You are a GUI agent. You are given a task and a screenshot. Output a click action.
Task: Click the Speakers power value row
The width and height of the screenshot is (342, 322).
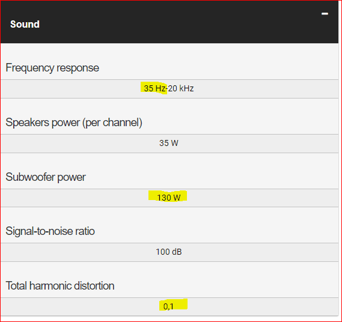(x=169, y=144)
